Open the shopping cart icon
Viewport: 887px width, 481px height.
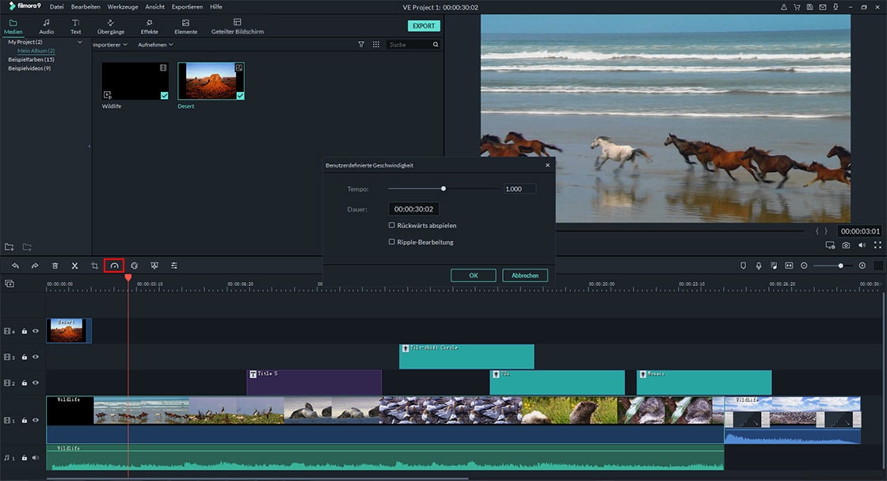pos(797,7)
